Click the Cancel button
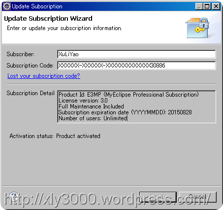Screen dimensions: 223x210 click(198, 197)
